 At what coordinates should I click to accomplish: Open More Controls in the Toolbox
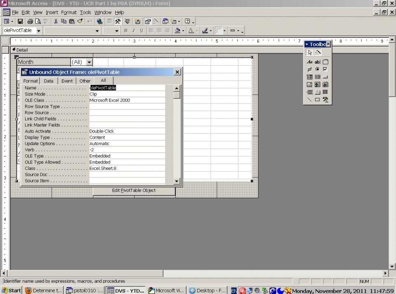tap(326, 100)
